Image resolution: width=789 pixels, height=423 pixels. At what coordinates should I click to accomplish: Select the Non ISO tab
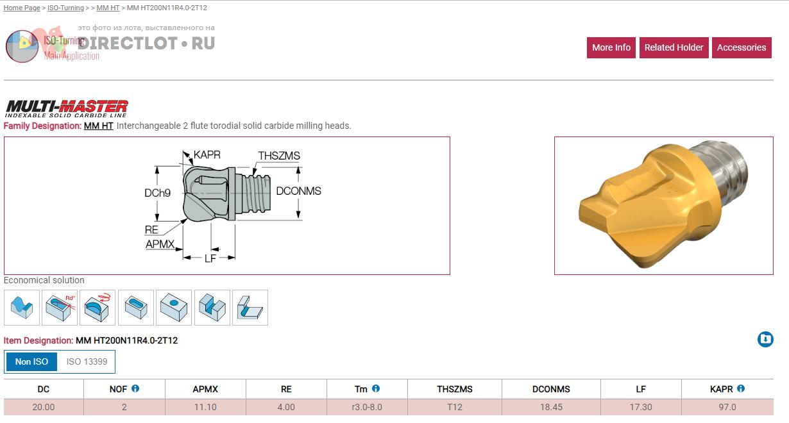[x=31, y=361]
